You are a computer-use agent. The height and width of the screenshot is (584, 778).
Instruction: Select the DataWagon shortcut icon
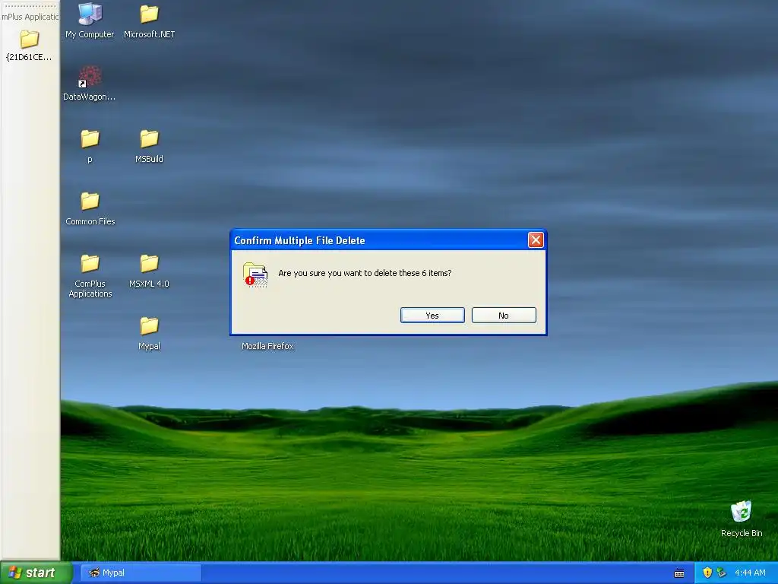[x=90, y=84]
